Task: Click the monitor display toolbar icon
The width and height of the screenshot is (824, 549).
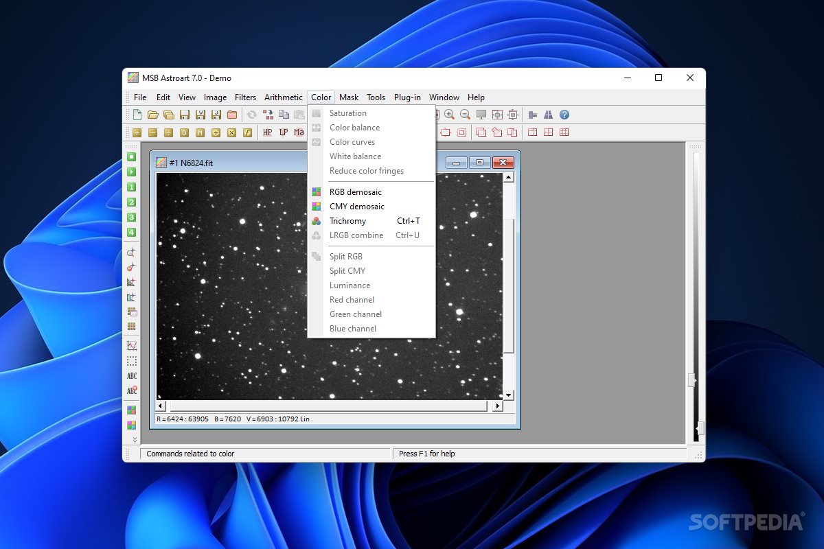Action: click(481, 115)
